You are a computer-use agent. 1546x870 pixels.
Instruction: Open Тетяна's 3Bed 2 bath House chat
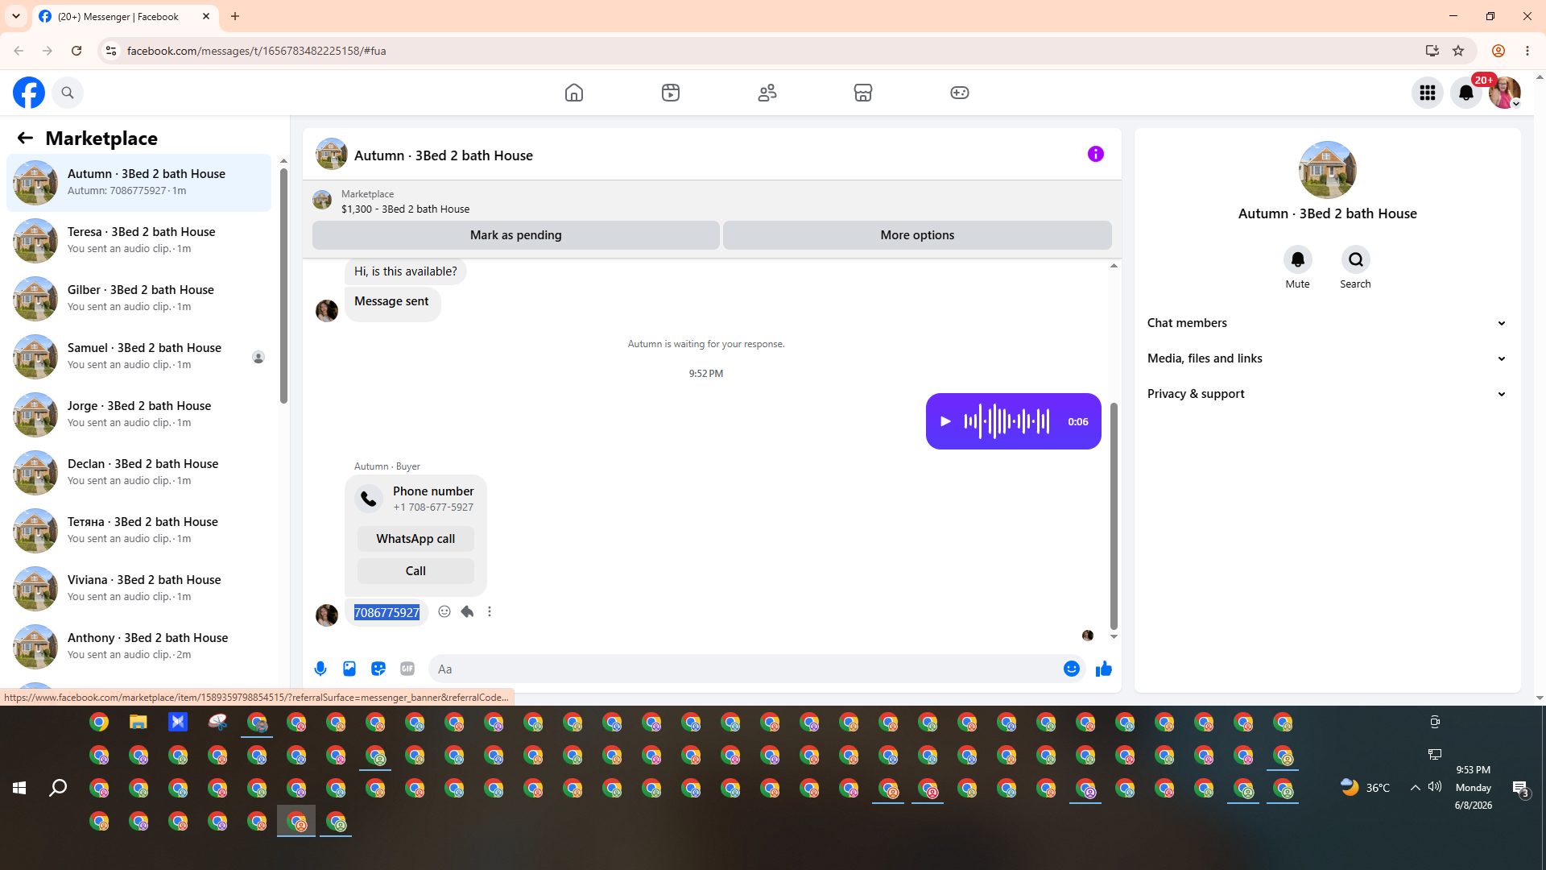pyautogui.click(x=138, y=530)
